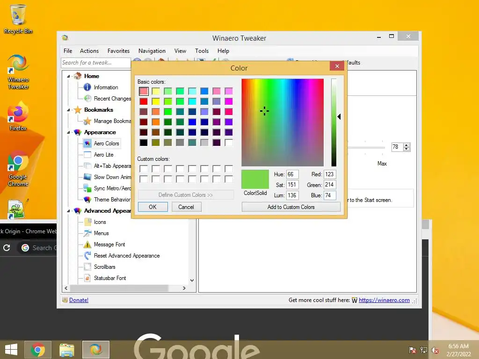Click the Slow Down Animations icon
This screenshot has width=479, height=359.
coord(87,177)
